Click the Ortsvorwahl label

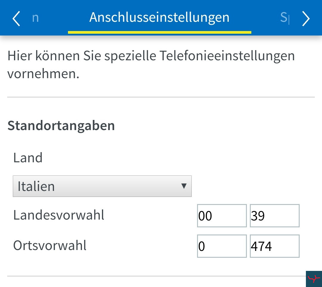[50, 245]
